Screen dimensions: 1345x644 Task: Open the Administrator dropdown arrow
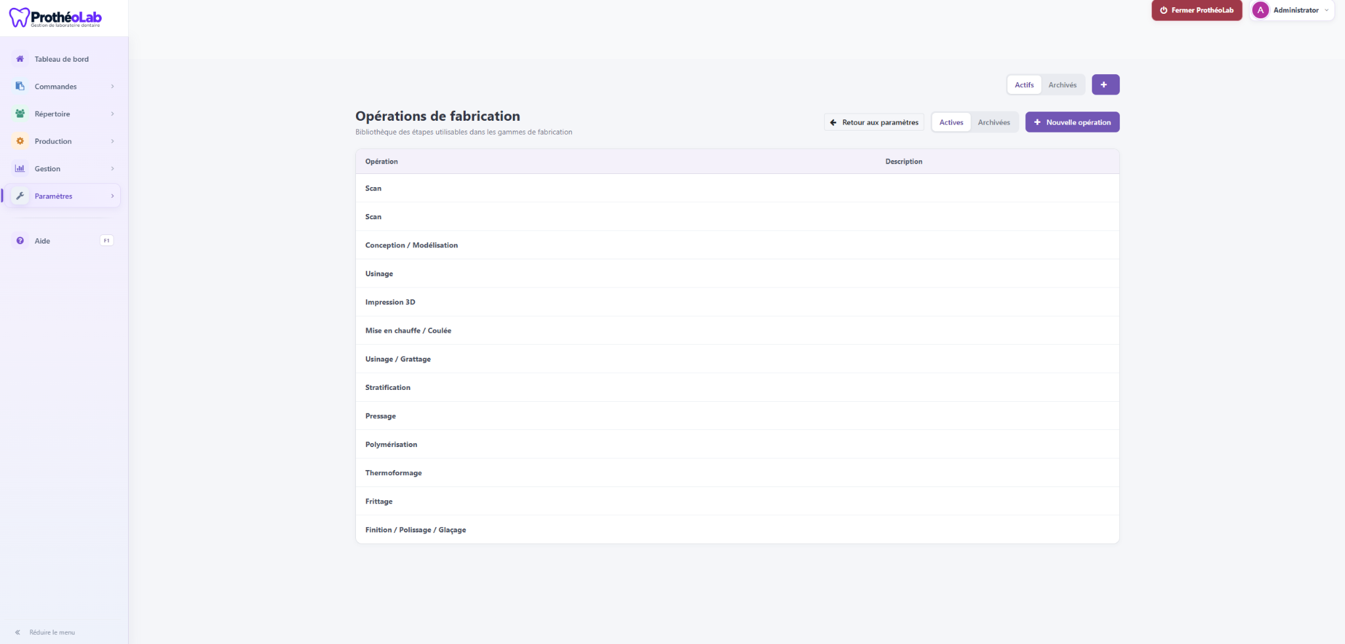pos(1326,11)
